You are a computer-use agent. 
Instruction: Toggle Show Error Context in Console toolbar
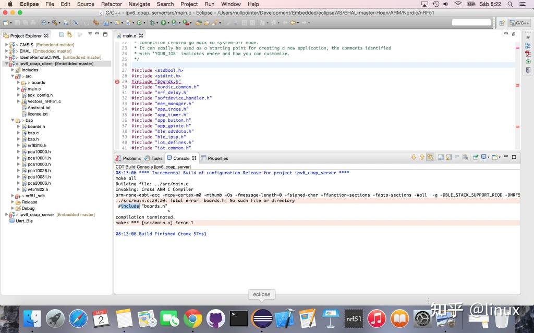(430, 157)
